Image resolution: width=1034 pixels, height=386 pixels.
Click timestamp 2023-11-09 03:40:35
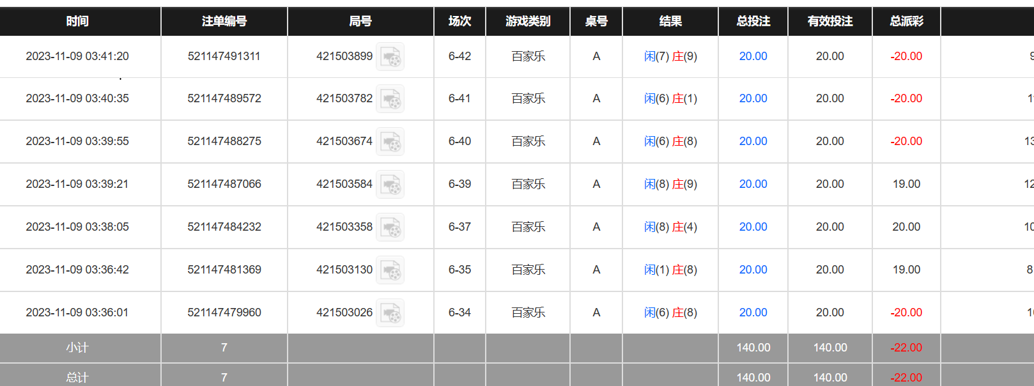(77, 98)
